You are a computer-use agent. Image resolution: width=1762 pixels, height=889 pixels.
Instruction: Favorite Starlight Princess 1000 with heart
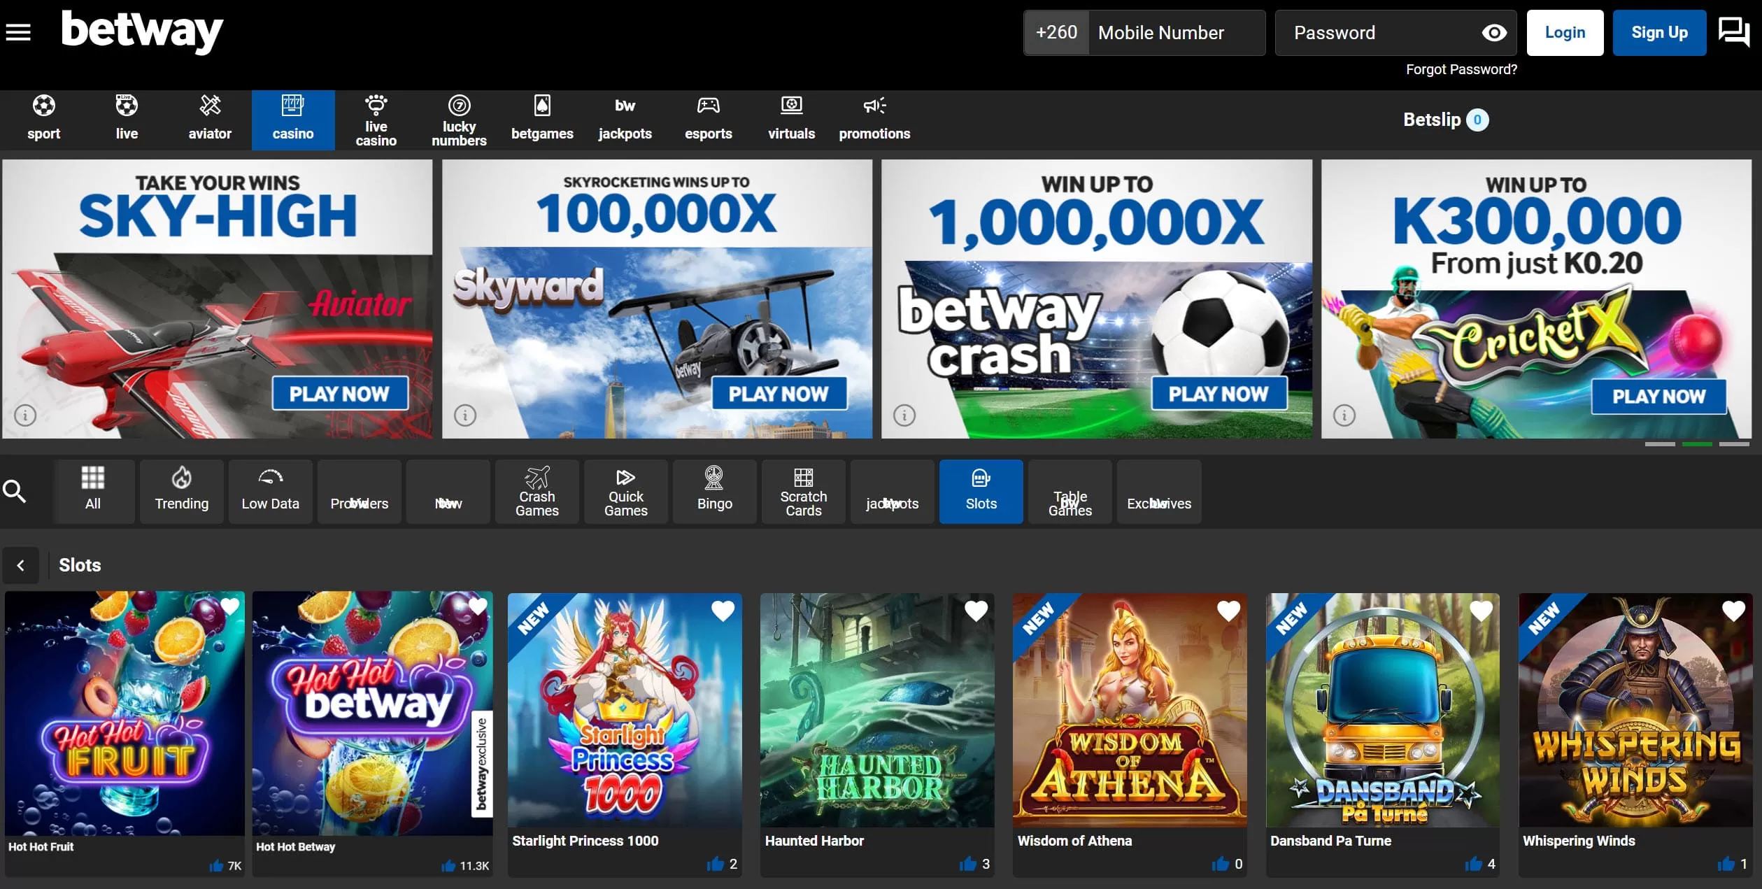(x=723, y=611)
